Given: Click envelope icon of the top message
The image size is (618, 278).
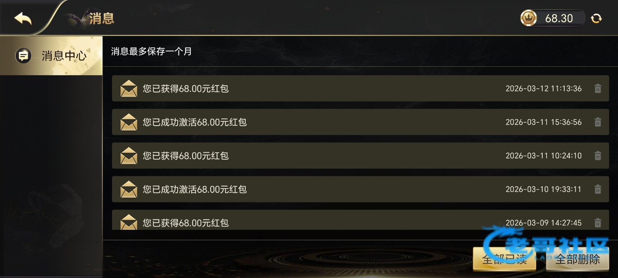Looking at the screenshot, I should (129, 89).
